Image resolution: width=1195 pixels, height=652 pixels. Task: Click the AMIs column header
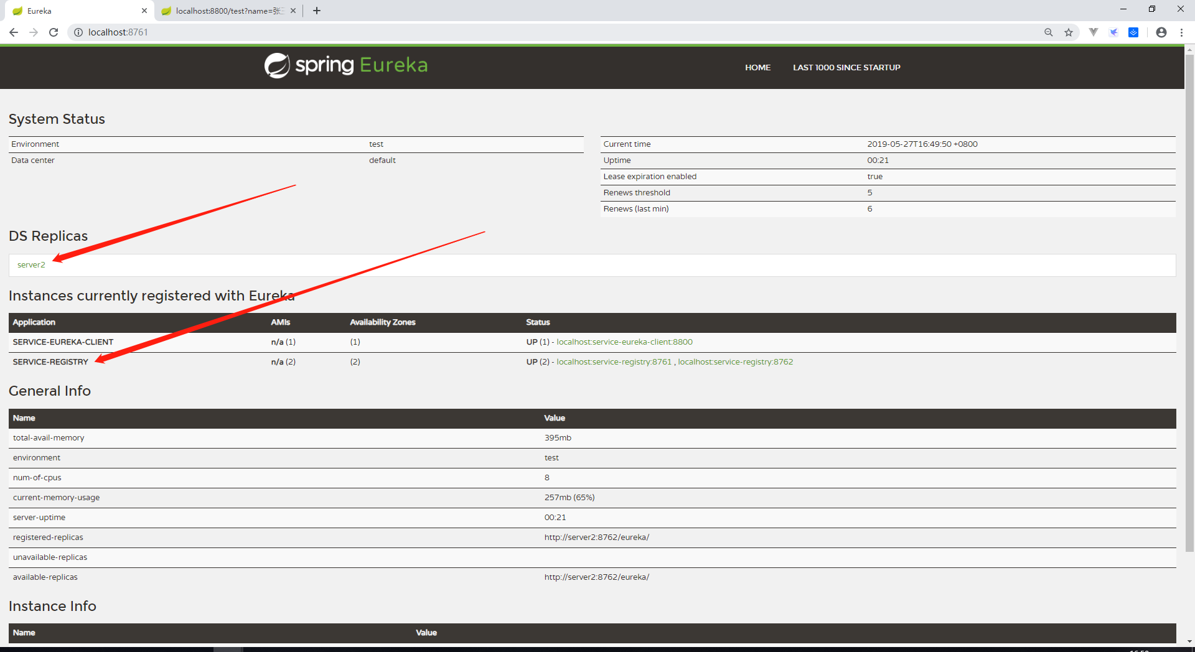[281, 322]
